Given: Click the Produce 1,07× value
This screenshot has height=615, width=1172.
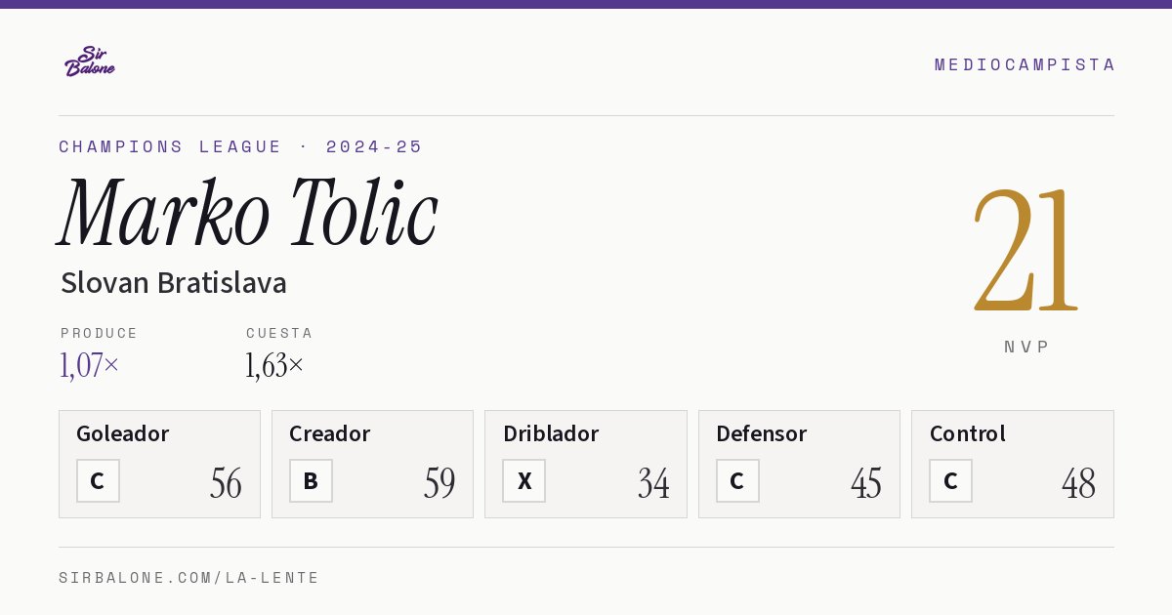Looking at the screenshot, I should [x=89, y=365].
